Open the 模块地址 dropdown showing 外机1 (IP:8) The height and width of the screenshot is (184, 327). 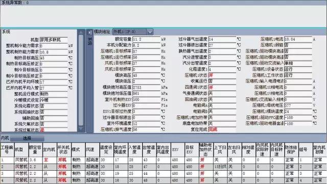point(133,32)
